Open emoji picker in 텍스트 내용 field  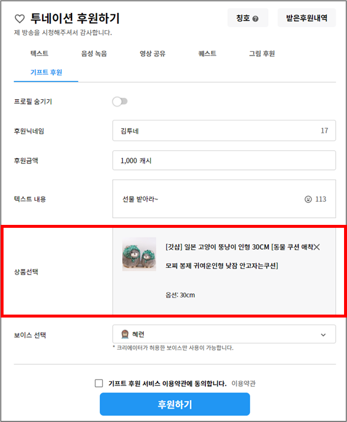click(308, 199)
